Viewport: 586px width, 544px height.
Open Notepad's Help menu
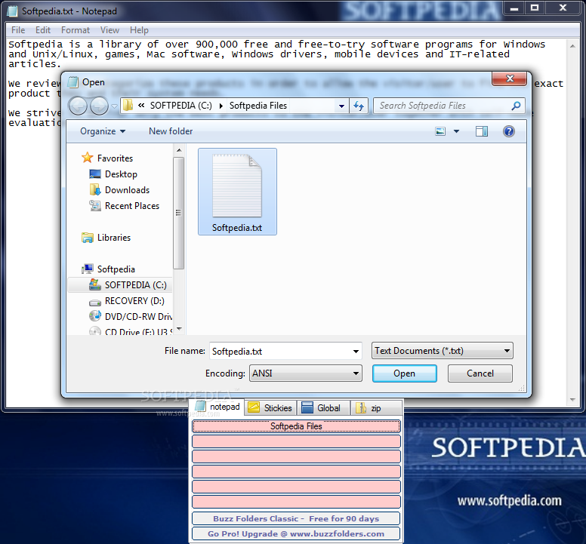(139, 30)
